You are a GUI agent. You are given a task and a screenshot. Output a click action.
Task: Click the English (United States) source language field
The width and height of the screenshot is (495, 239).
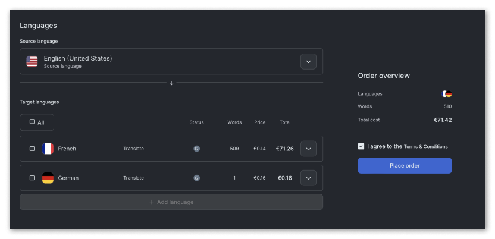tap(171, 61)
